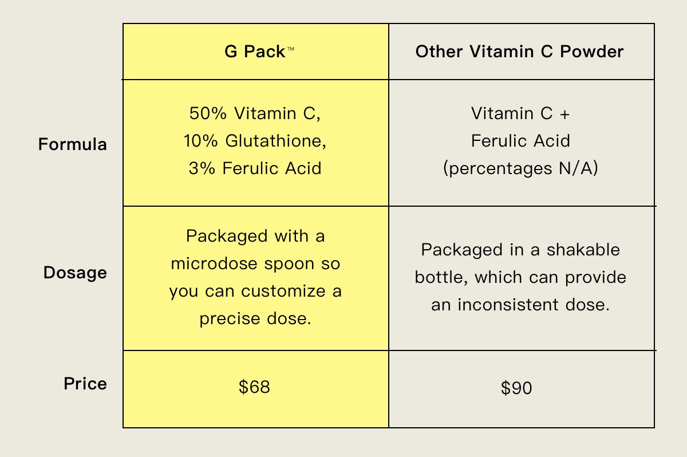Click the shakable bottle description

click(x=520, y=277)
